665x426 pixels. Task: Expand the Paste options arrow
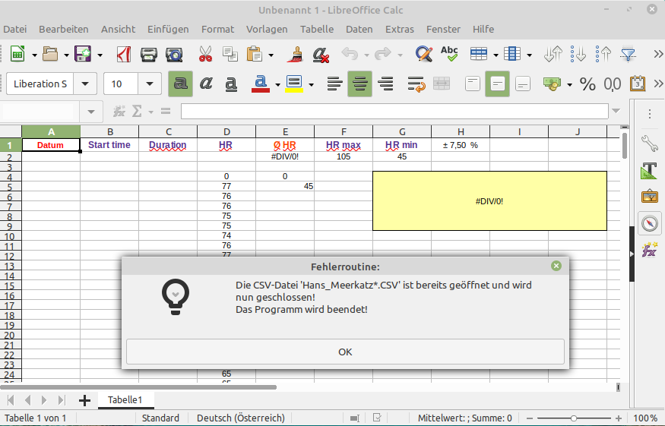pos(271,55)
